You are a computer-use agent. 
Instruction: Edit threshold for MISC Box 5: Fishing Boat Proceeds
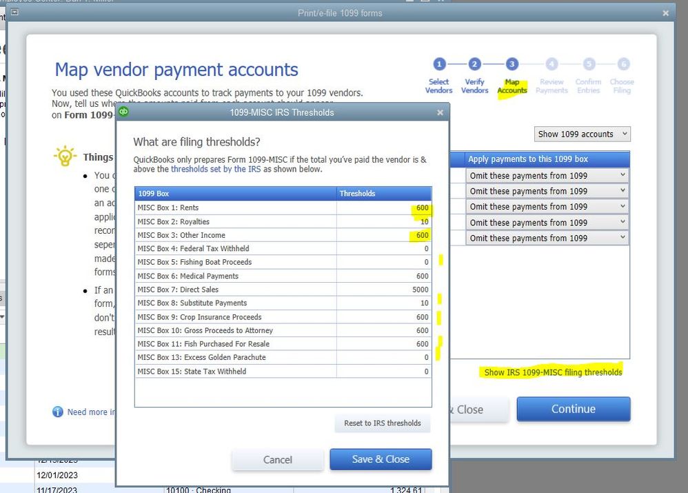(x=384, y=262)
